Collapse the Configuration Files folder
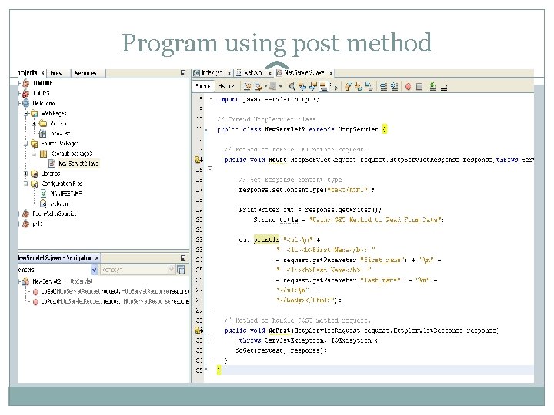 click(x=26, y=184)
